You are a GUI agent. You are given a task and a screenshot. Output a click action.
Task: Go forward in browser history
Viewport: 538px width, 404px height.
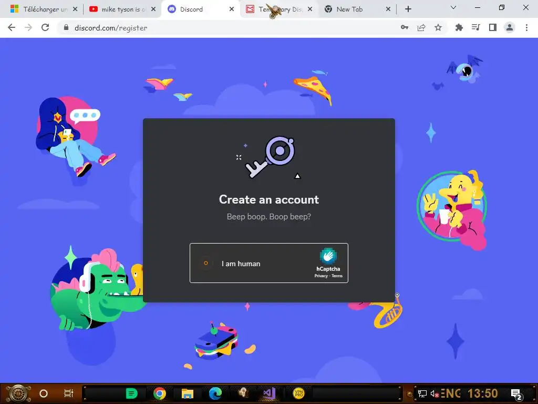click(28, 27)
